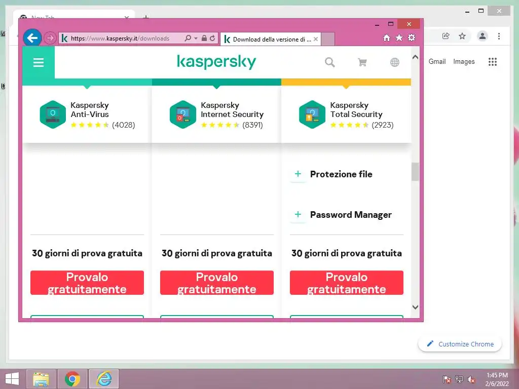
Task: Click address bar search magnifier icon
Action: (x=188, y=38)
